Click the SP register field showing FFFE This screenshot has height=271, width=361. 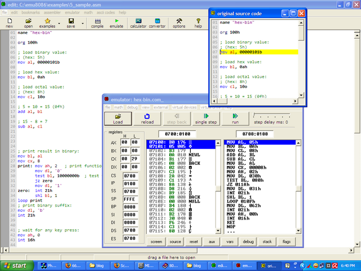point(130,199)
